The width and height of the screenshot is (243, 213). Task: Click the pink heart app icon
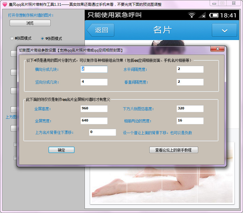5,4
